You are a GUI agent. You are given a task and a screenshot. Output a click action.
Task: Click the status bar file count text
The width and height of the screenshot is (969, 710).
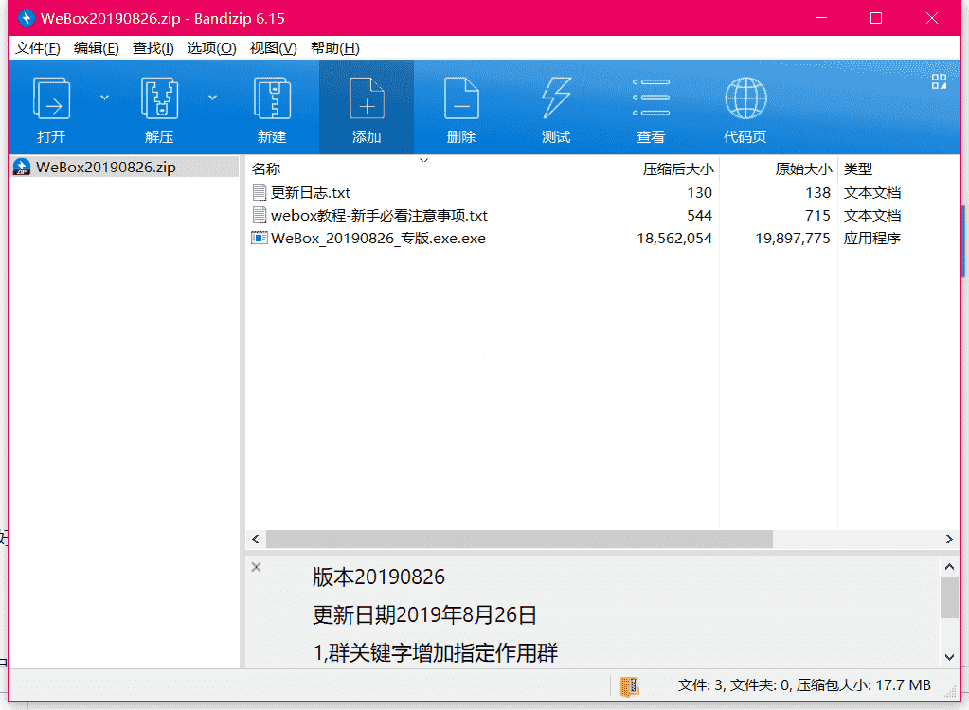point(804,685)
